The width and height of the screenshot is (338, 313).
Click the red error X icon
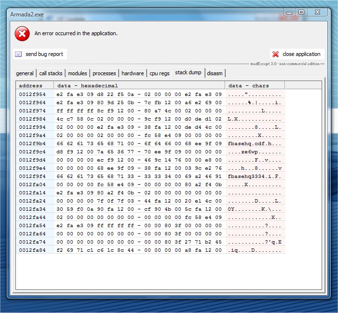coord(22,33)
